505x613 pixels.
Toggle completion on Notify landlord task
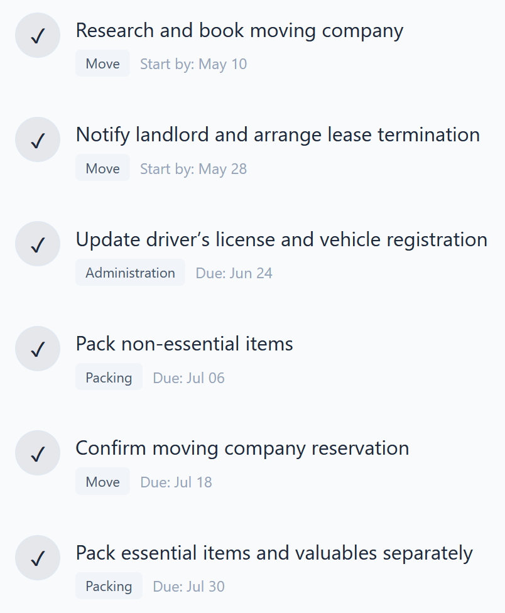pos(37,139)
